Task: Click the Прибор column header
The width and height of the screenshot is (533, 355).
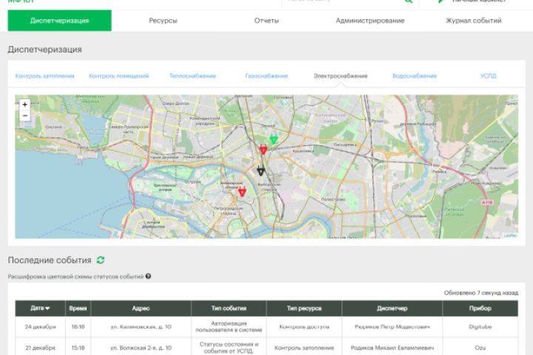Action: (480, 308)
